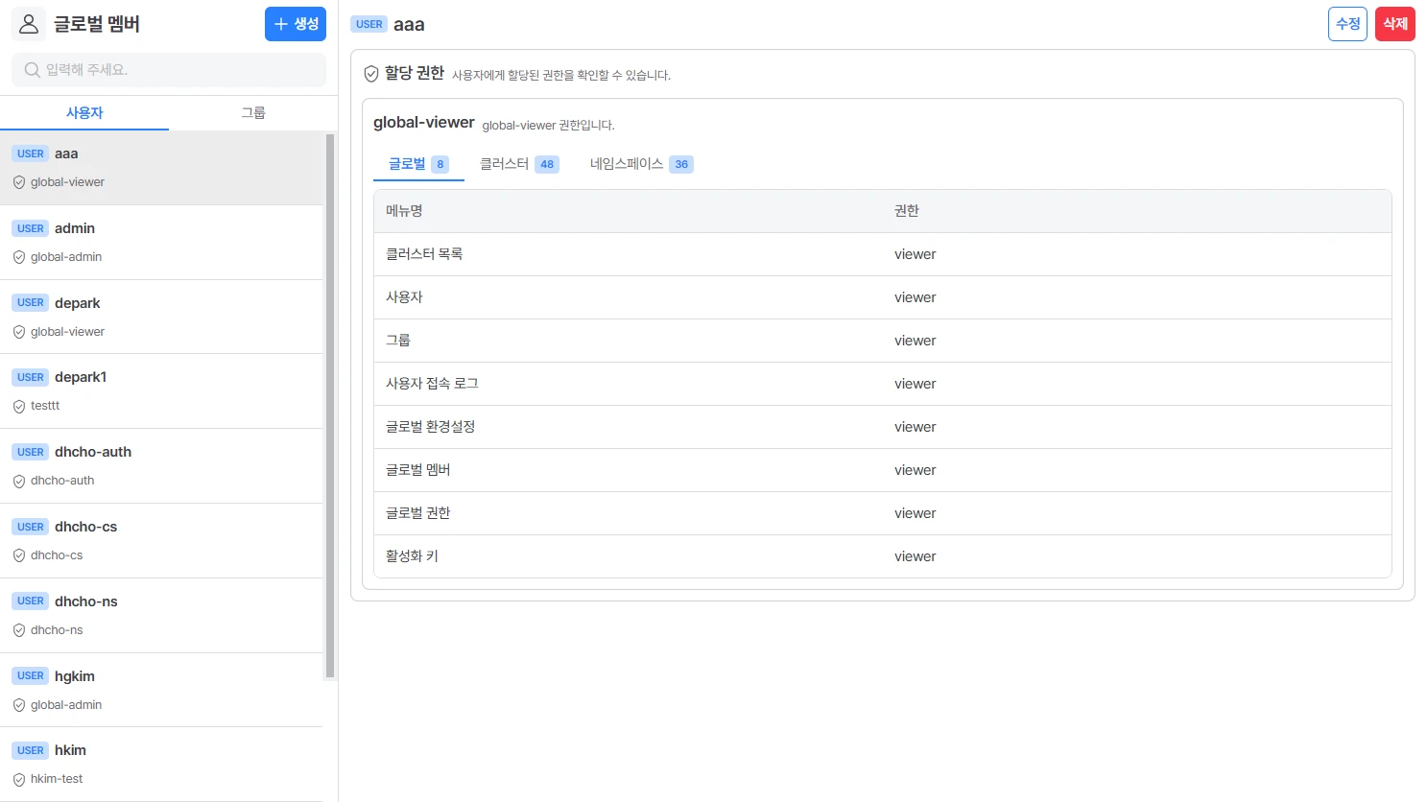This screenshot has height=802, width=1427.
Task: Select user dhcho-auth in the list
Action: 161,466
